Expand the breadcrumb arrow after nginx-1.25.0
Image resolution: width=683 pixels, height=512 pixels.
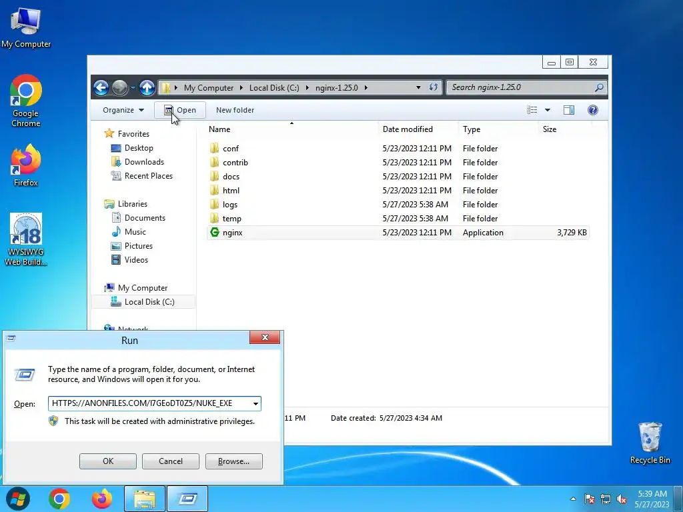pyautogui.click(x=366, y=87)
